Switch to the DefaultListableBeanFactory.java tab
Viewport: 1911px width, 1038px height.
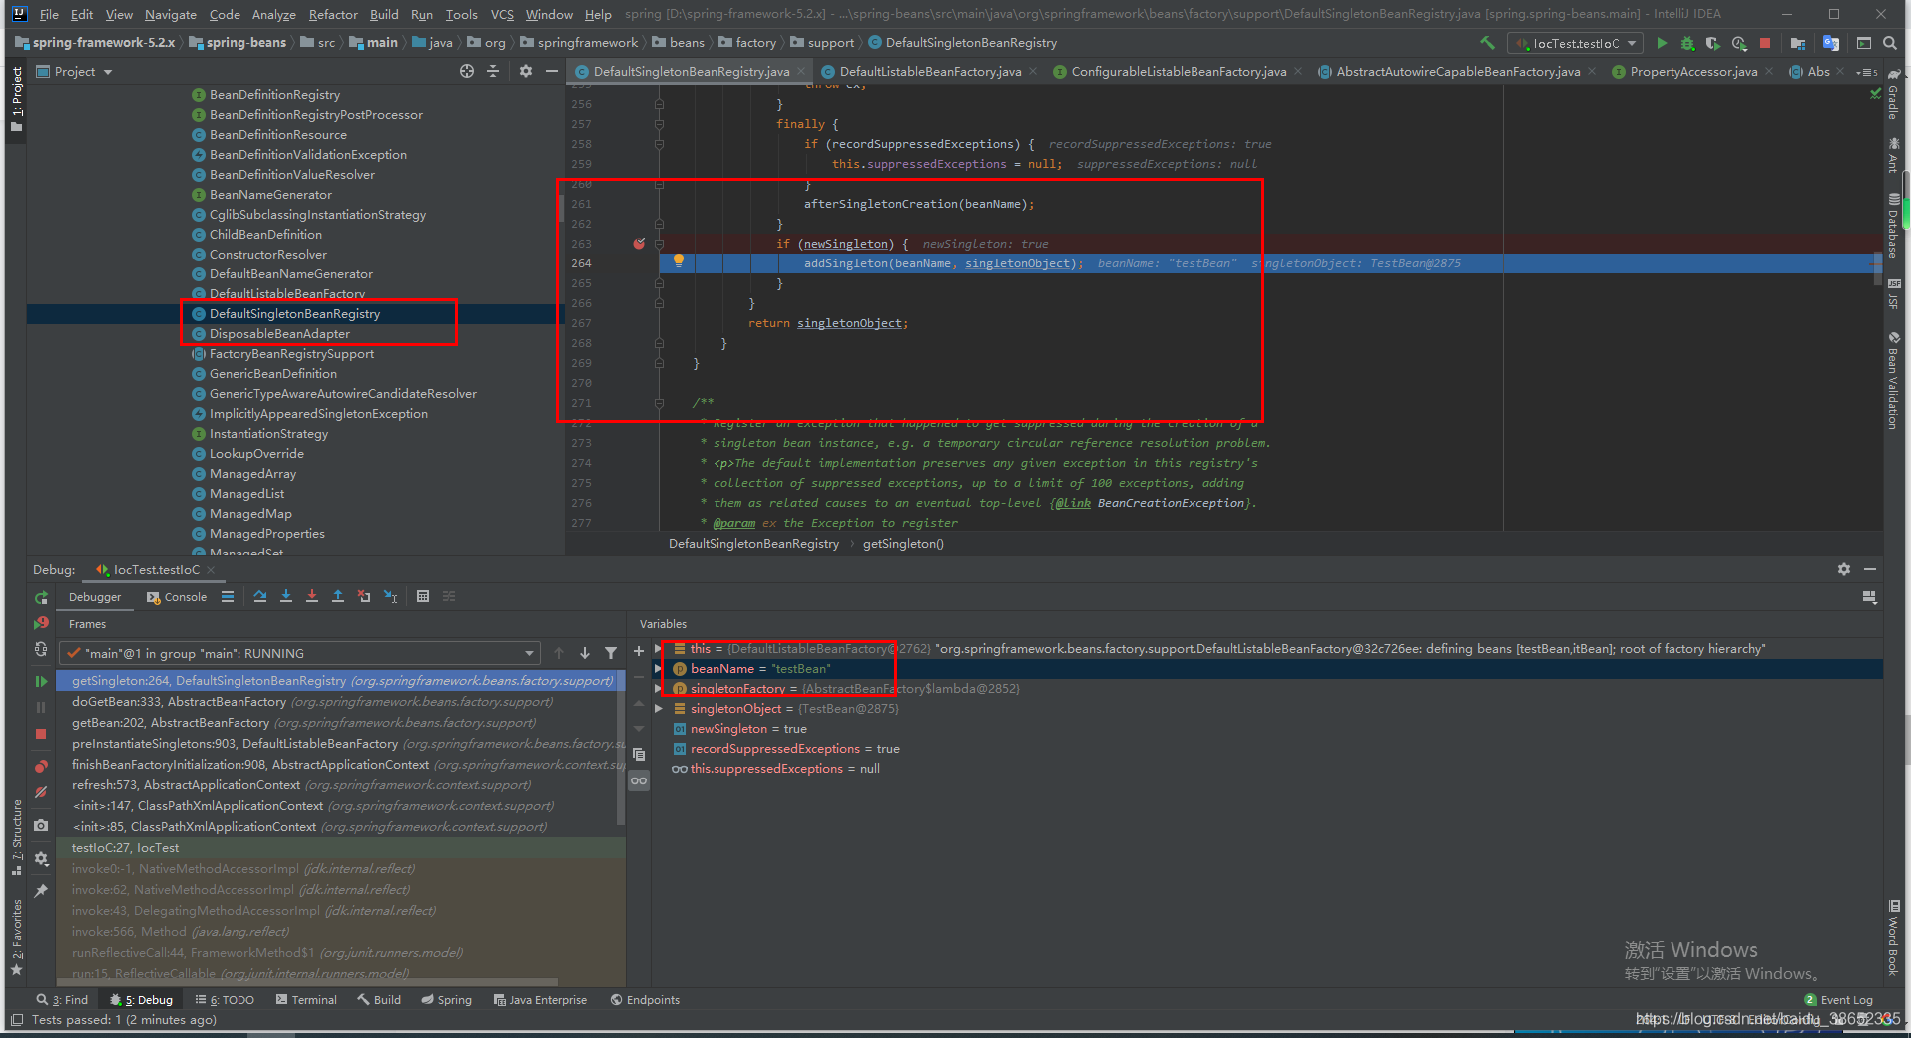[929, 71]
